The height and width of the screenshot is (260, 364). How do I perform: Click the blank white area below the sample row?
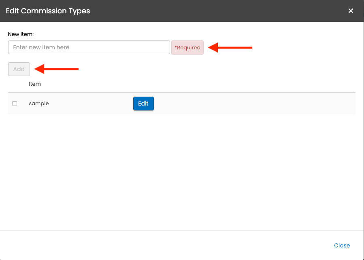click(x=182, y=170)
